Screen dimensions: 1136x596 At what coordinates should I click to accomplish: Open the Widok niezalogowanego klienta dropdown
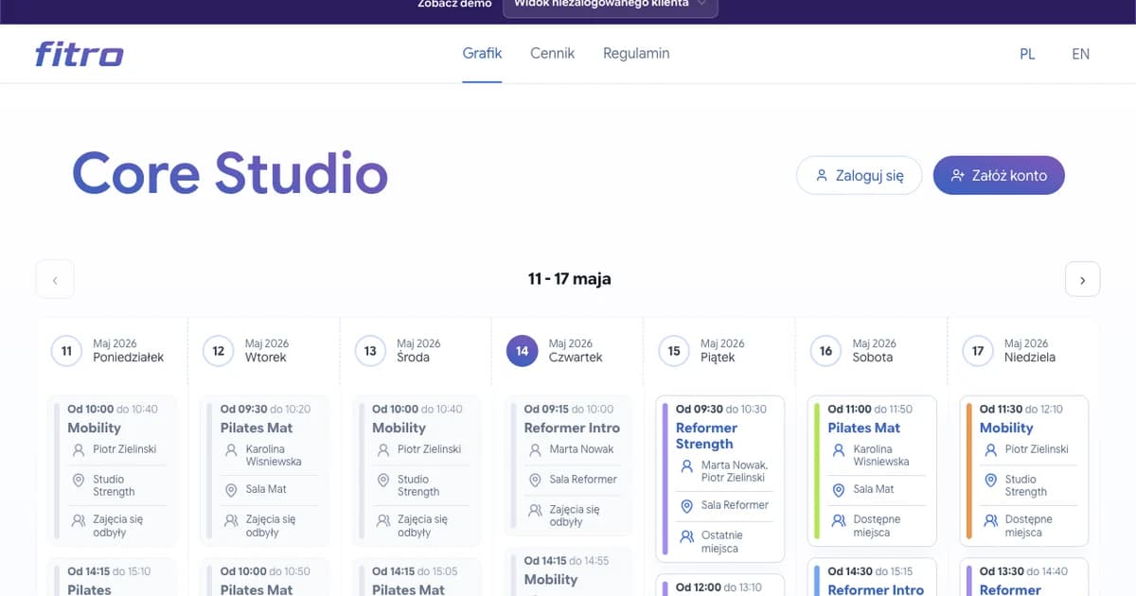(610, 5)
